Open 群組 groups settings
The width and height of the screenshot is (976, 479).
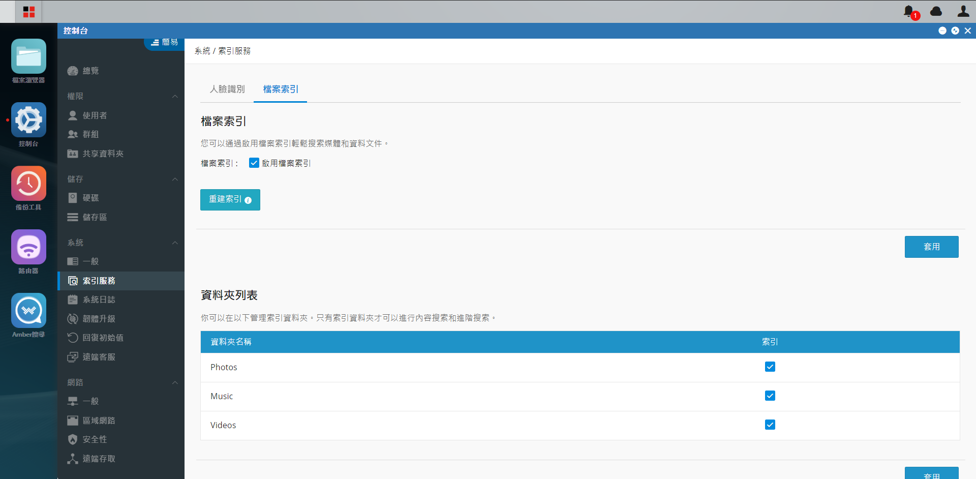coord(121,134)
